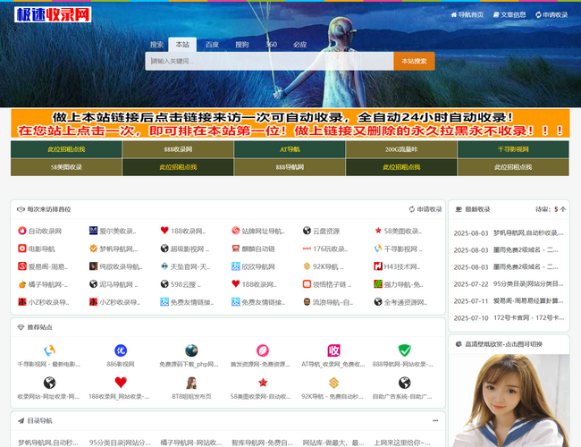The height and width of the screenshot is (447, 581).
Task: Open the three-dot menu in 目录导航 panel
Action: tap(435, 420)
